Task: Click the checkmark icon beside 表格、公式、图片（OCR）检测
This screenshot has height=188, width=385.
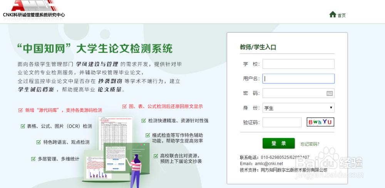Action: point(23,126)
